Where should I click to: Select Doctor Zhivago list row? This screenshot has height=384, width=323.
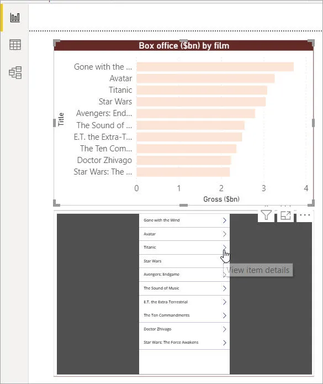click(x=184, y=329)
